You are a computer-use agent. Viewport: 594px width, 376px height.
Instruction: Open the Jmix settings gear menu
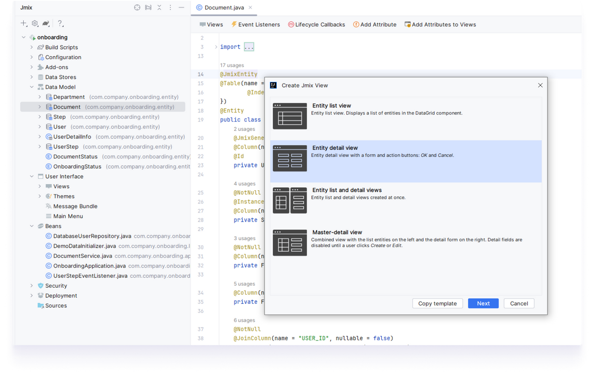[35, 24]
